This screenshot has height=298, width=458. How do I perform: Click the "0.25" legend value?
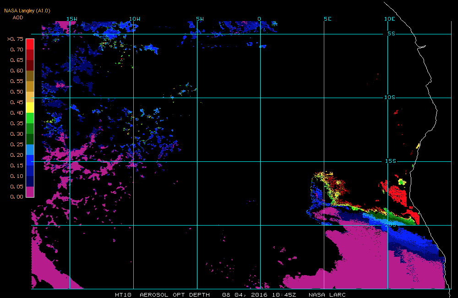pos(16,144)
